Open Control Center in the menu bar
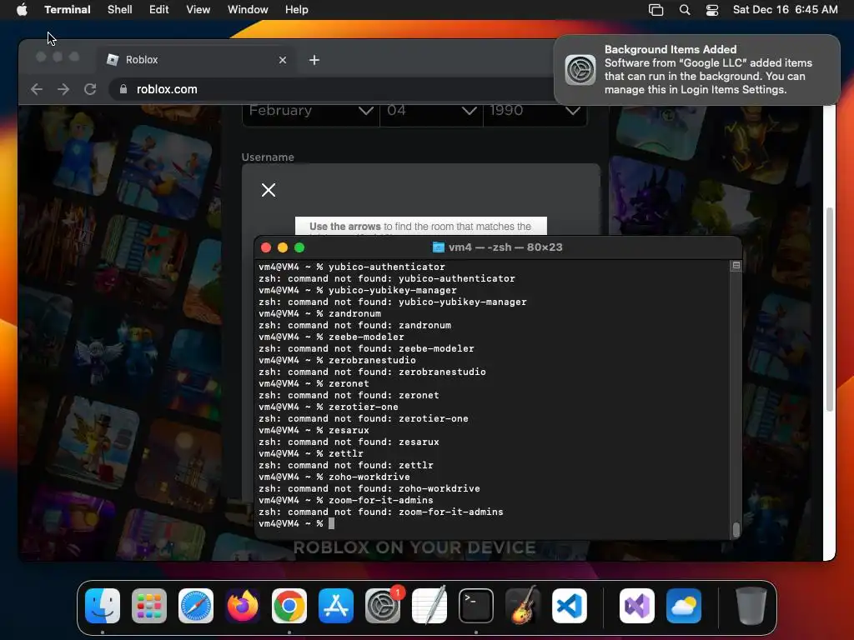The width and height of the screenshot is (854, 640). pos(712,9)
